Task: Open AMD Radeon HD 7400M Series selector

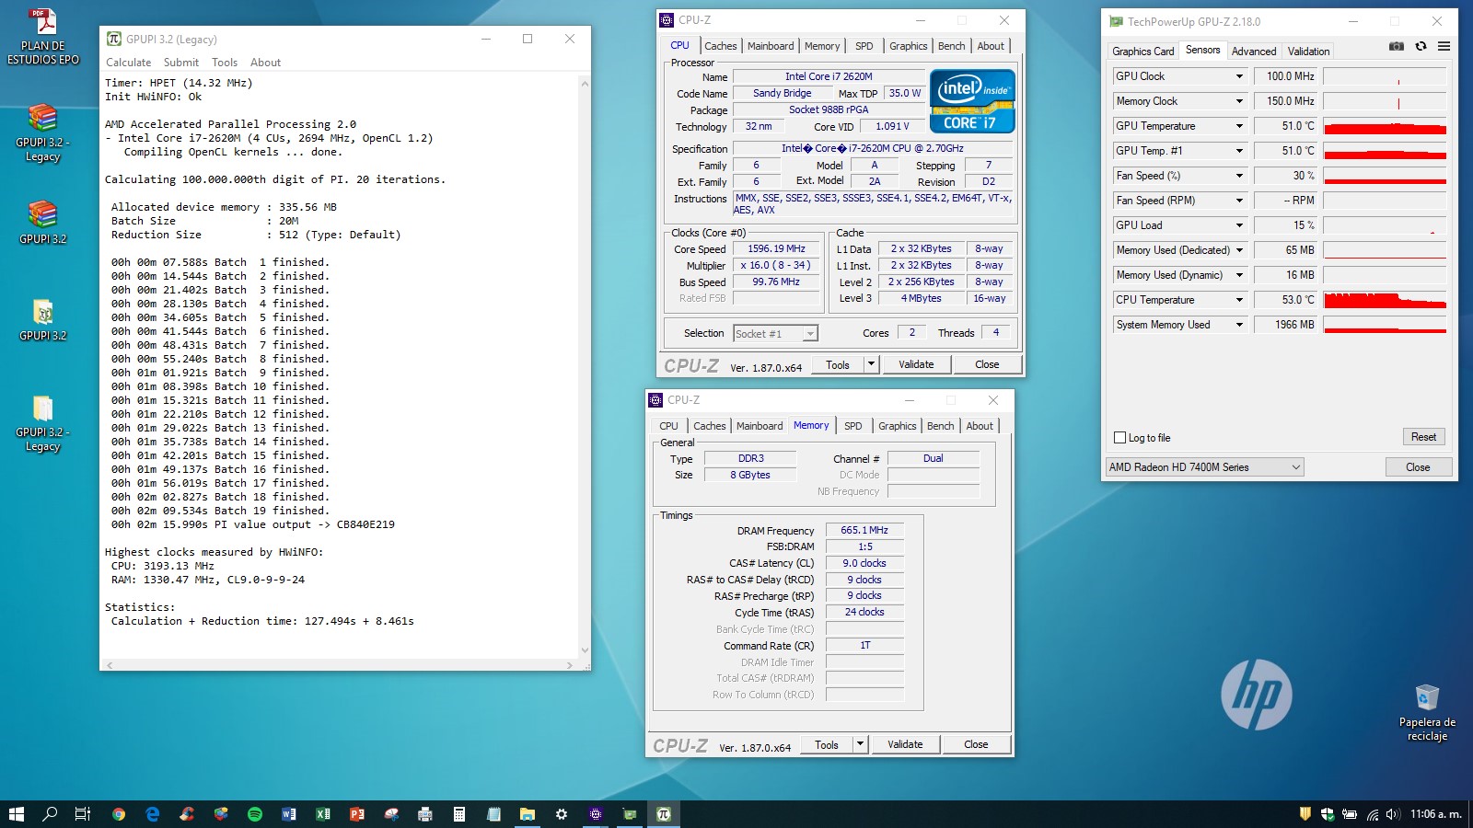Action: pyautogui.click(x=1205, y=467)
